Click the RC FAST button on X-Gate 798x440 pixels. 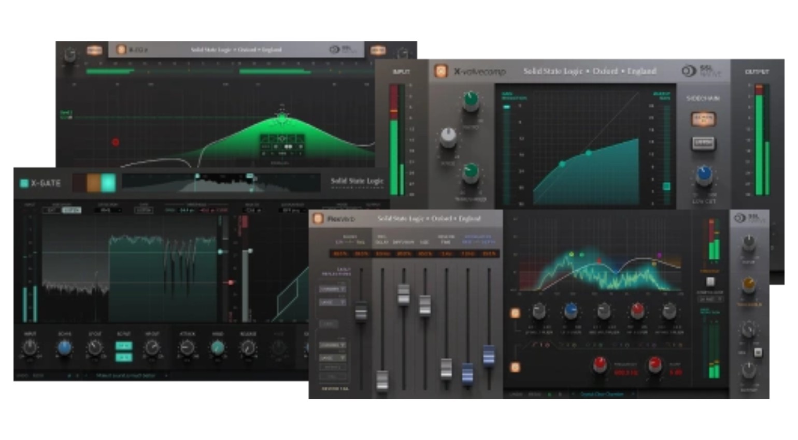[x=124, y=345]
